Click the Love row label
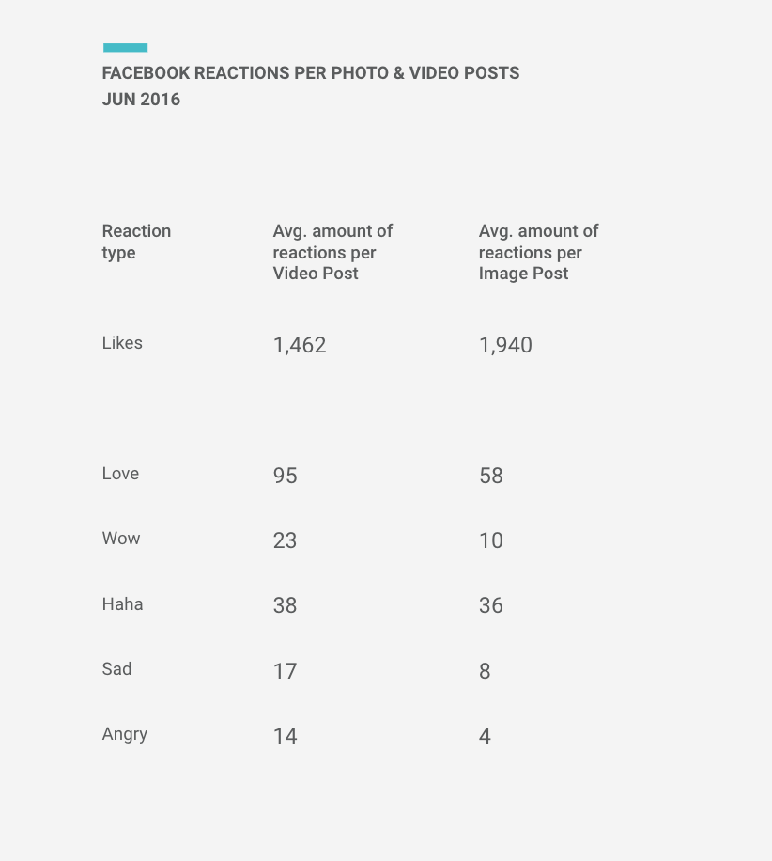Viewport: 772px width, 861px height. [121, 474]
